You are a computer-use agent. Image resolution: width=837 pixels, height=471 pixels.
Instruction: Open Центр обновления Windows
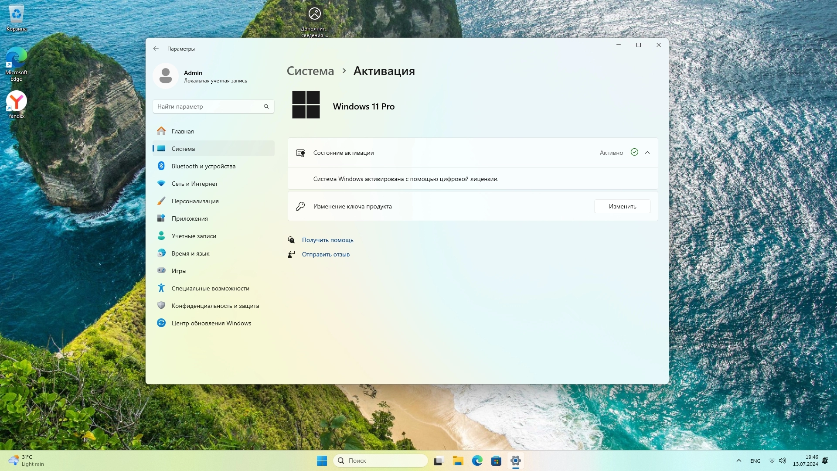[x=211, y=323]
